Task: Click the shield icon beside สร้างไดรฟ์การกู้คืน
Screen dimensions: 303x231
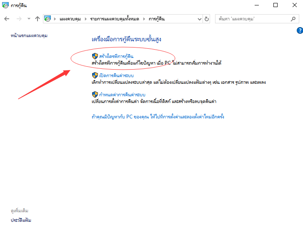Action: point(95,56)
